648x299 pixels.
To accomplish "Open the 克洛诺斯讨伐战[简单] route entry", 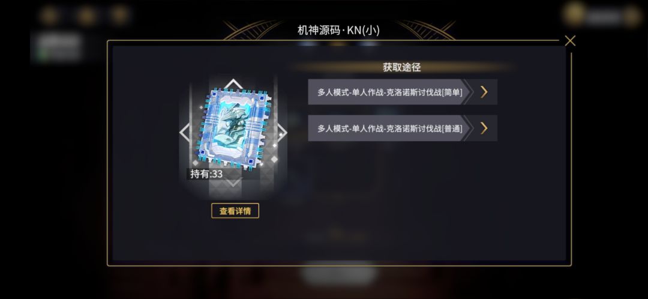I will [403, 92].
